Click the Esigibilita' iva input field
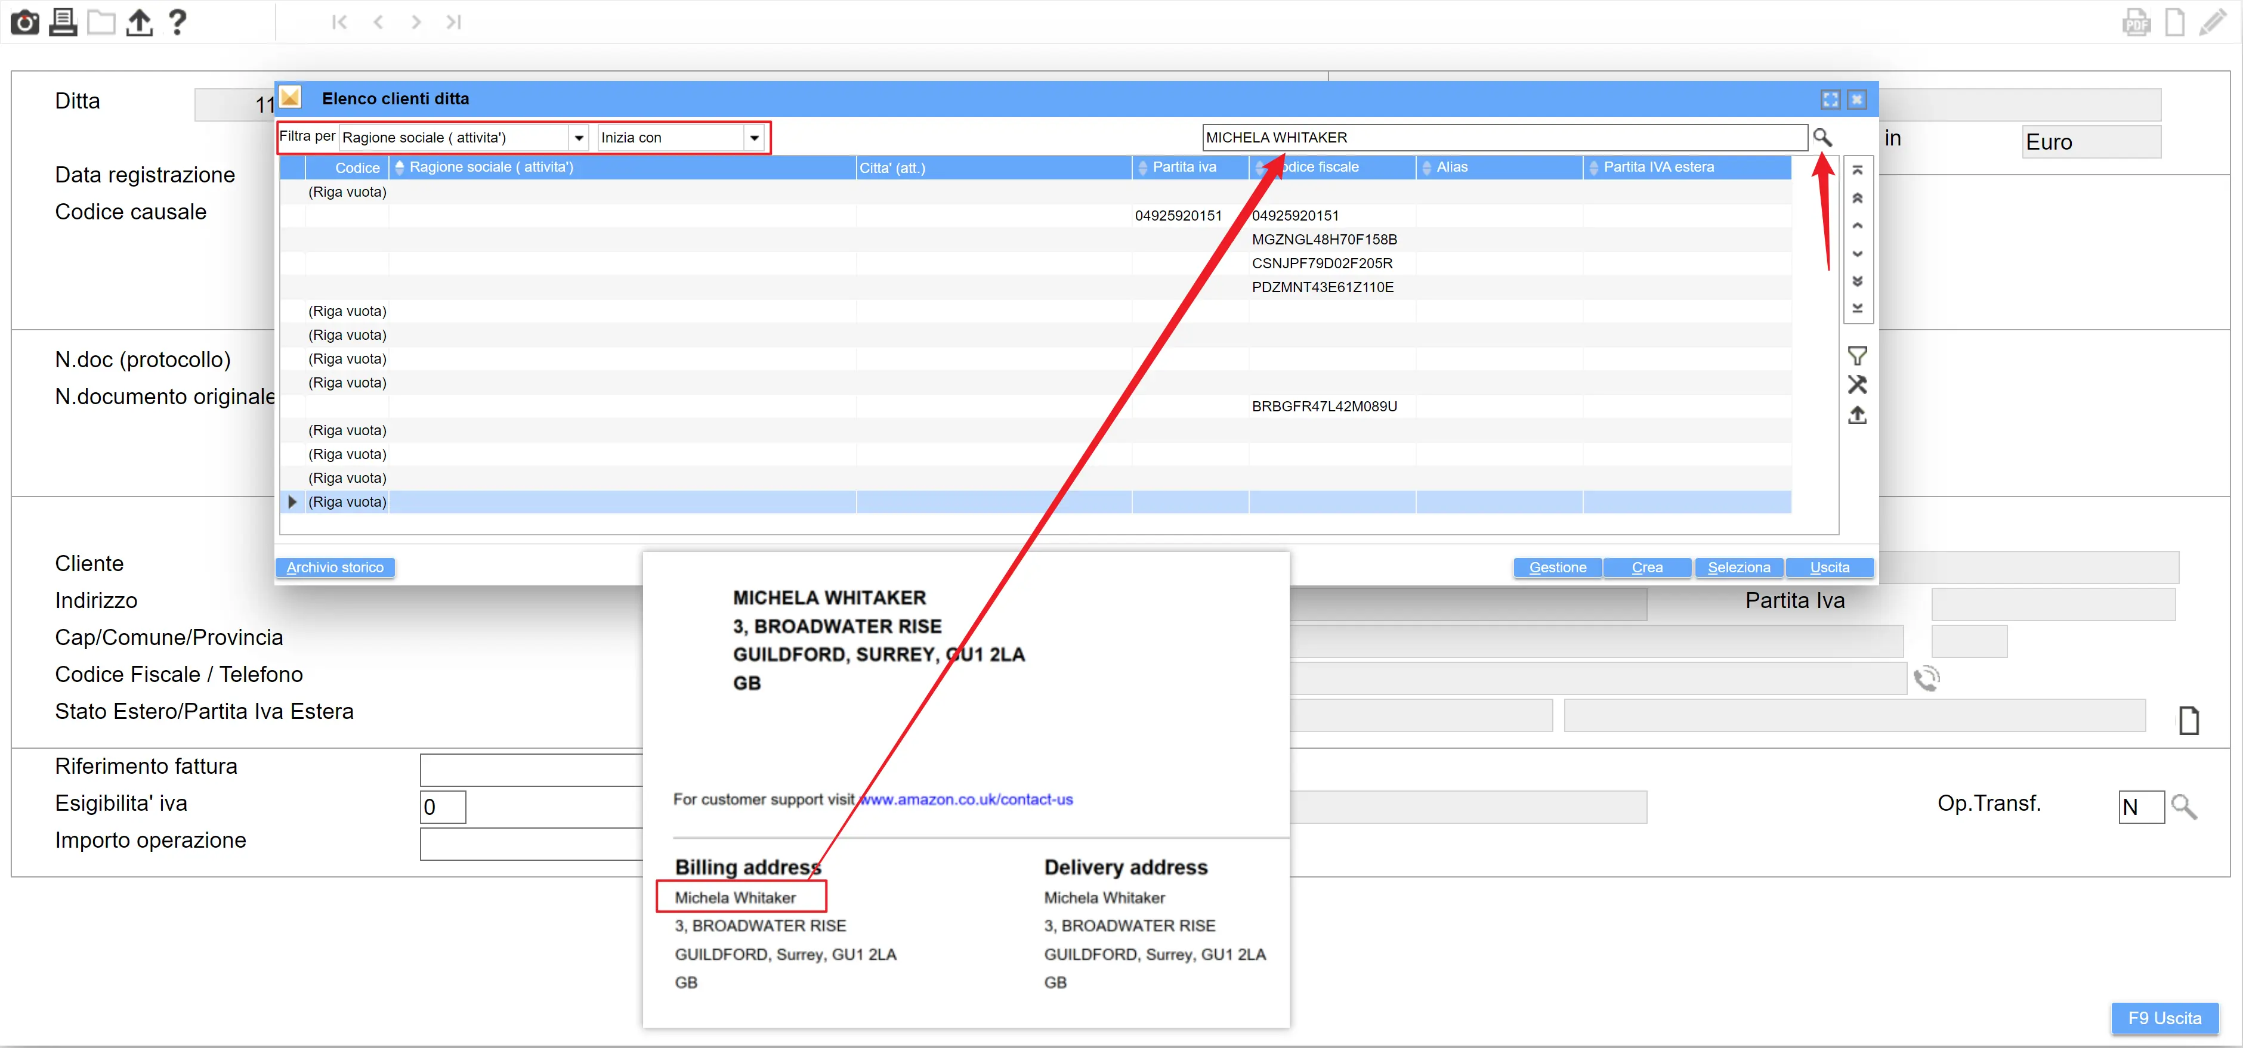Image resolution: width=2243 pixels, height=1048 pixels. pos(442,807)
